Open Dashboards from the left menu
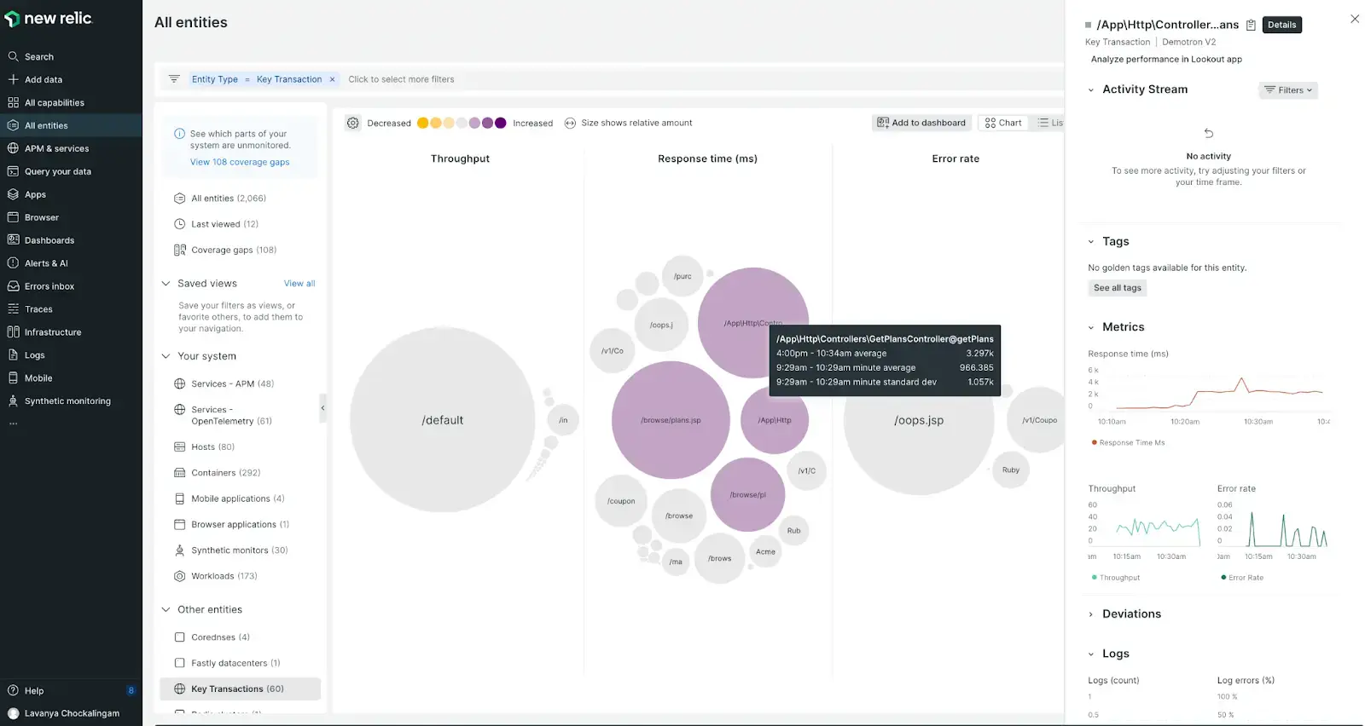Image resolution: width=1365 pixels, height=726 pixels. 49,240
